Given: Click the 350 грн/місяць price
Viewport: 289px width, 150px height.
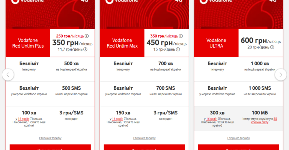Looking at the screenshot, I should click(x=72, y=43).
